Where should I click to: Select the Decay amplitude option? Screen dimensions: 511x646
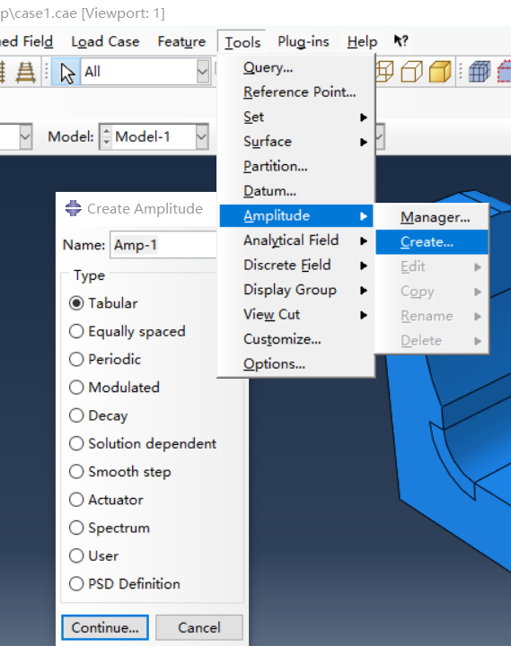click(x=99, y=415)
